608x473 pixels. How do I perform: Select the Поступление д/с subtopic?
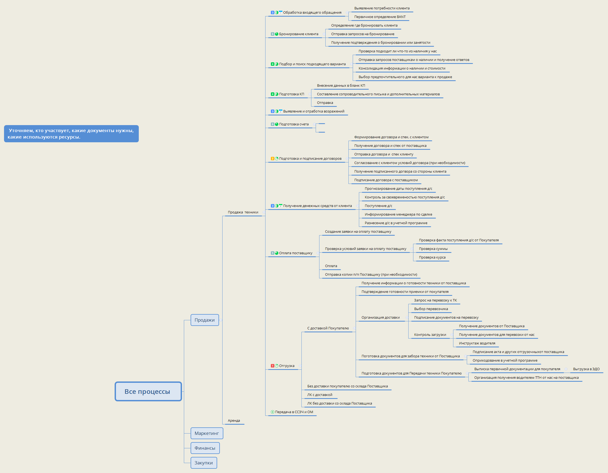378,206
